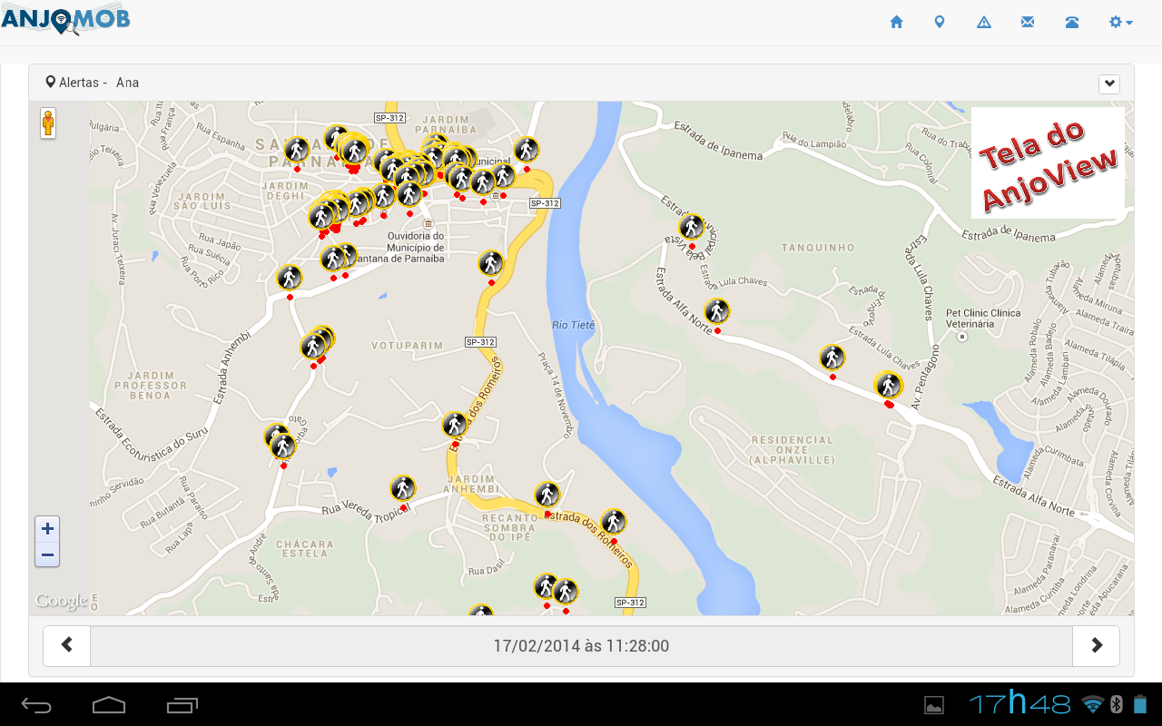1162x726 pixels.
Task: Open the messages envelope icon
Action: pyautogui.click(x=1028, y=22)
